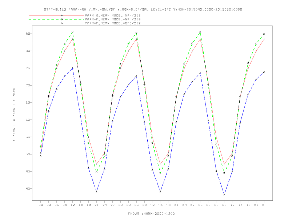
Task: Click y-axis tick label 50
Action: click(x=28, y=154)
